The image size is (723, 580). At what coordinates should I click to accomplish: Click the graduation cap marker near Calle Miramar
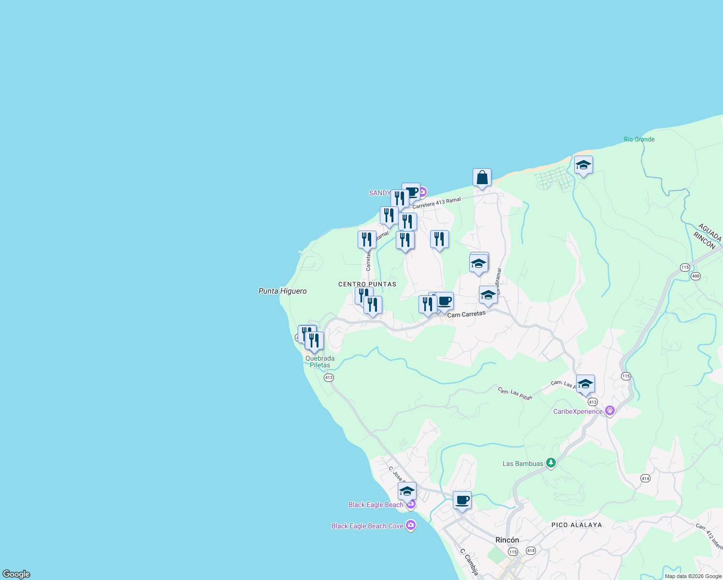[488, 295]
